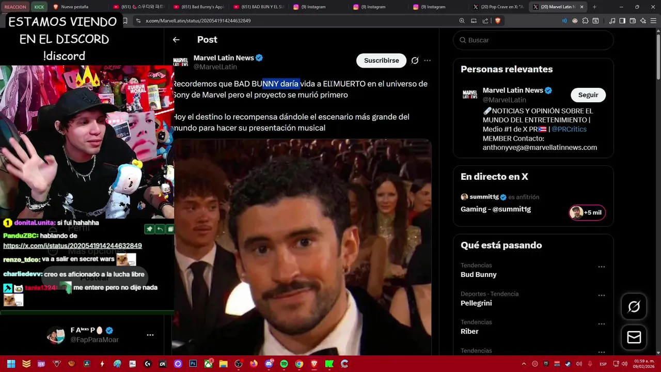This screenshot has height=372, width=661.
Task: Open Photoshop from the taskbar
Action: (193, 364)
